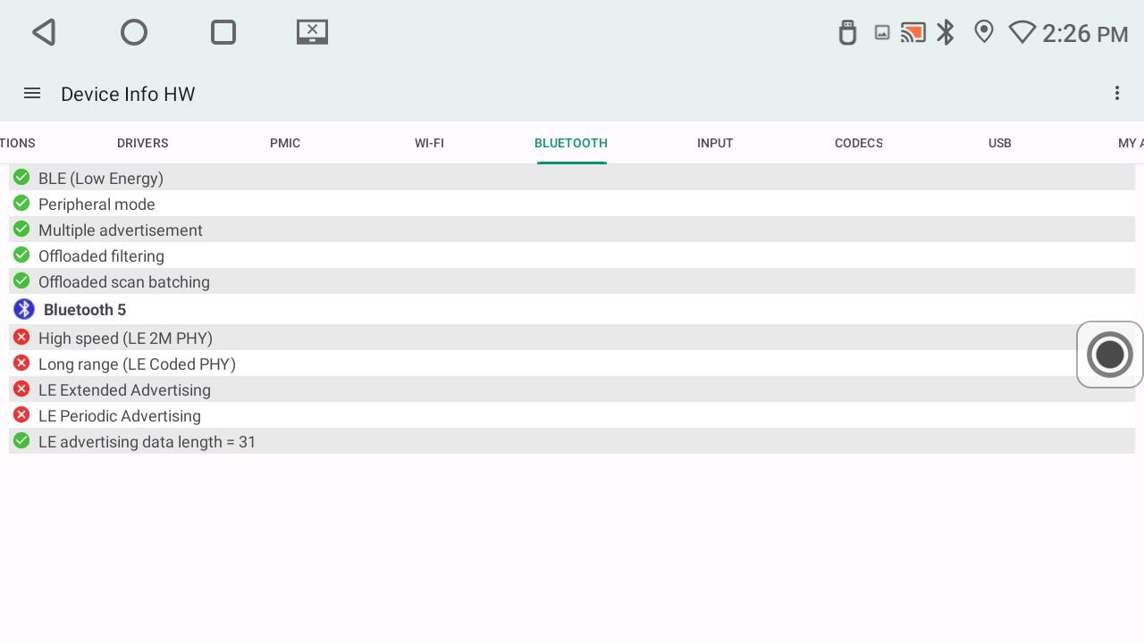
Task: Switch to the PMIC tab
Action: pos(285,143)
